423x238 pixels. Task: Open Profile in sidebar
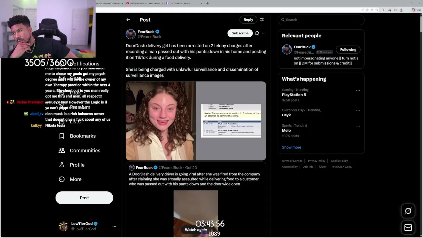click(x=77, y=165)
